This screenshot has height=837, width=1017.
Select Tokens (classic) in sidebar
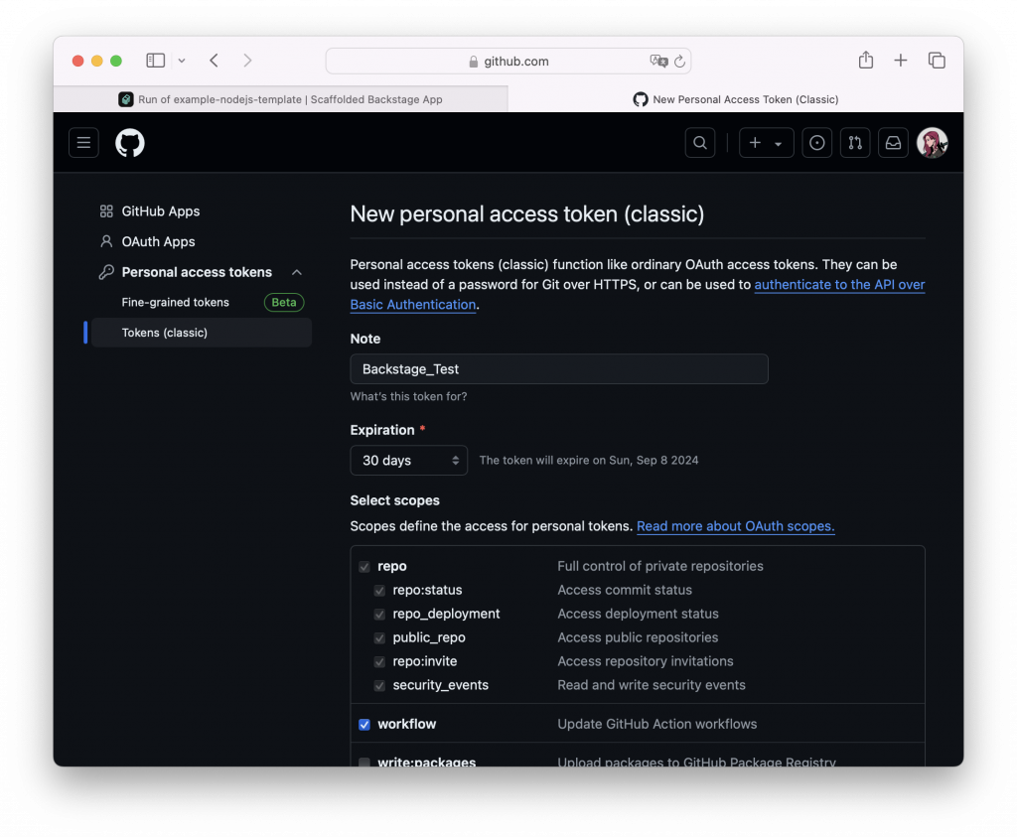202,333
